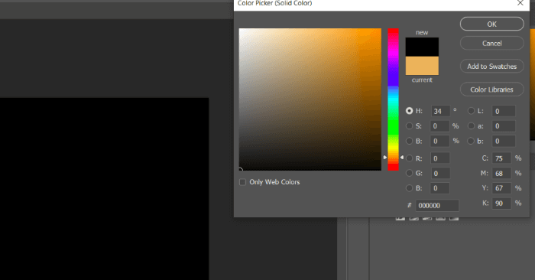Click OK to confirm the color
The width and height of the screenshot is (535, 280).
click(x=491, y=24)
